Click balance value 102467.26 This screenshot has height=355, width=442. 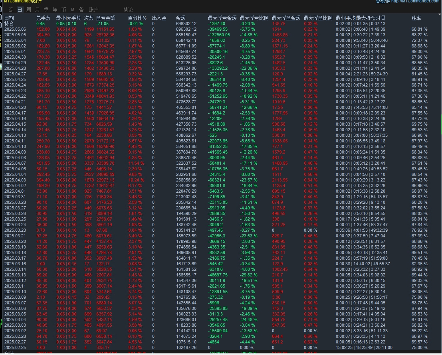point(186,348)
